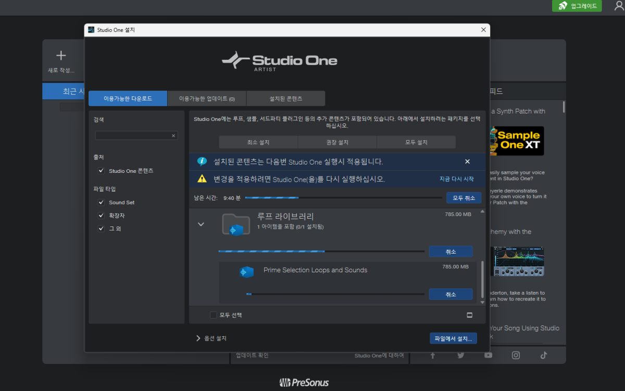Click the 루프 라이브러리 folder icon

pos(236,224)
